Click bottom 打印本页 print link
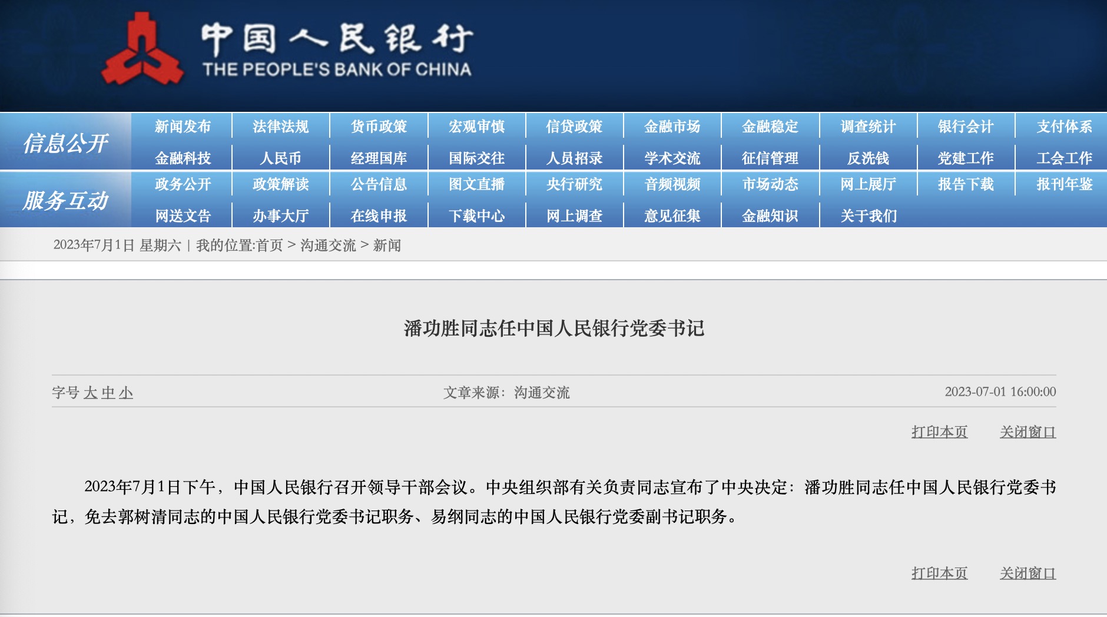The width and height of the screenshot is (1107, 617). [x=939, y=573]
